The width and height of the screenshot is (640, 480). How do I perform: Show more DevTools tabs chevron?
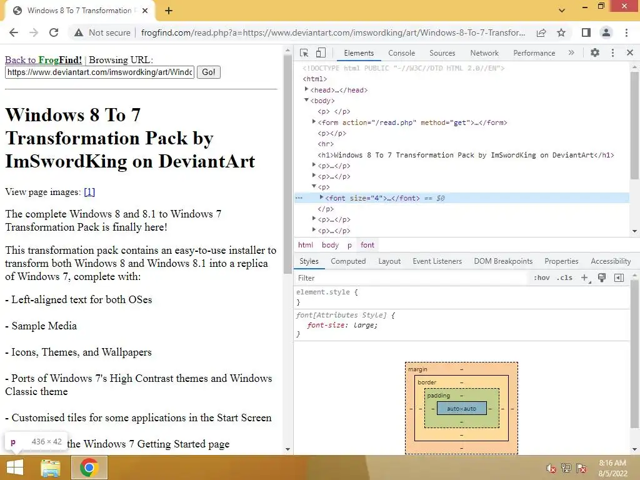coord(571,52)
